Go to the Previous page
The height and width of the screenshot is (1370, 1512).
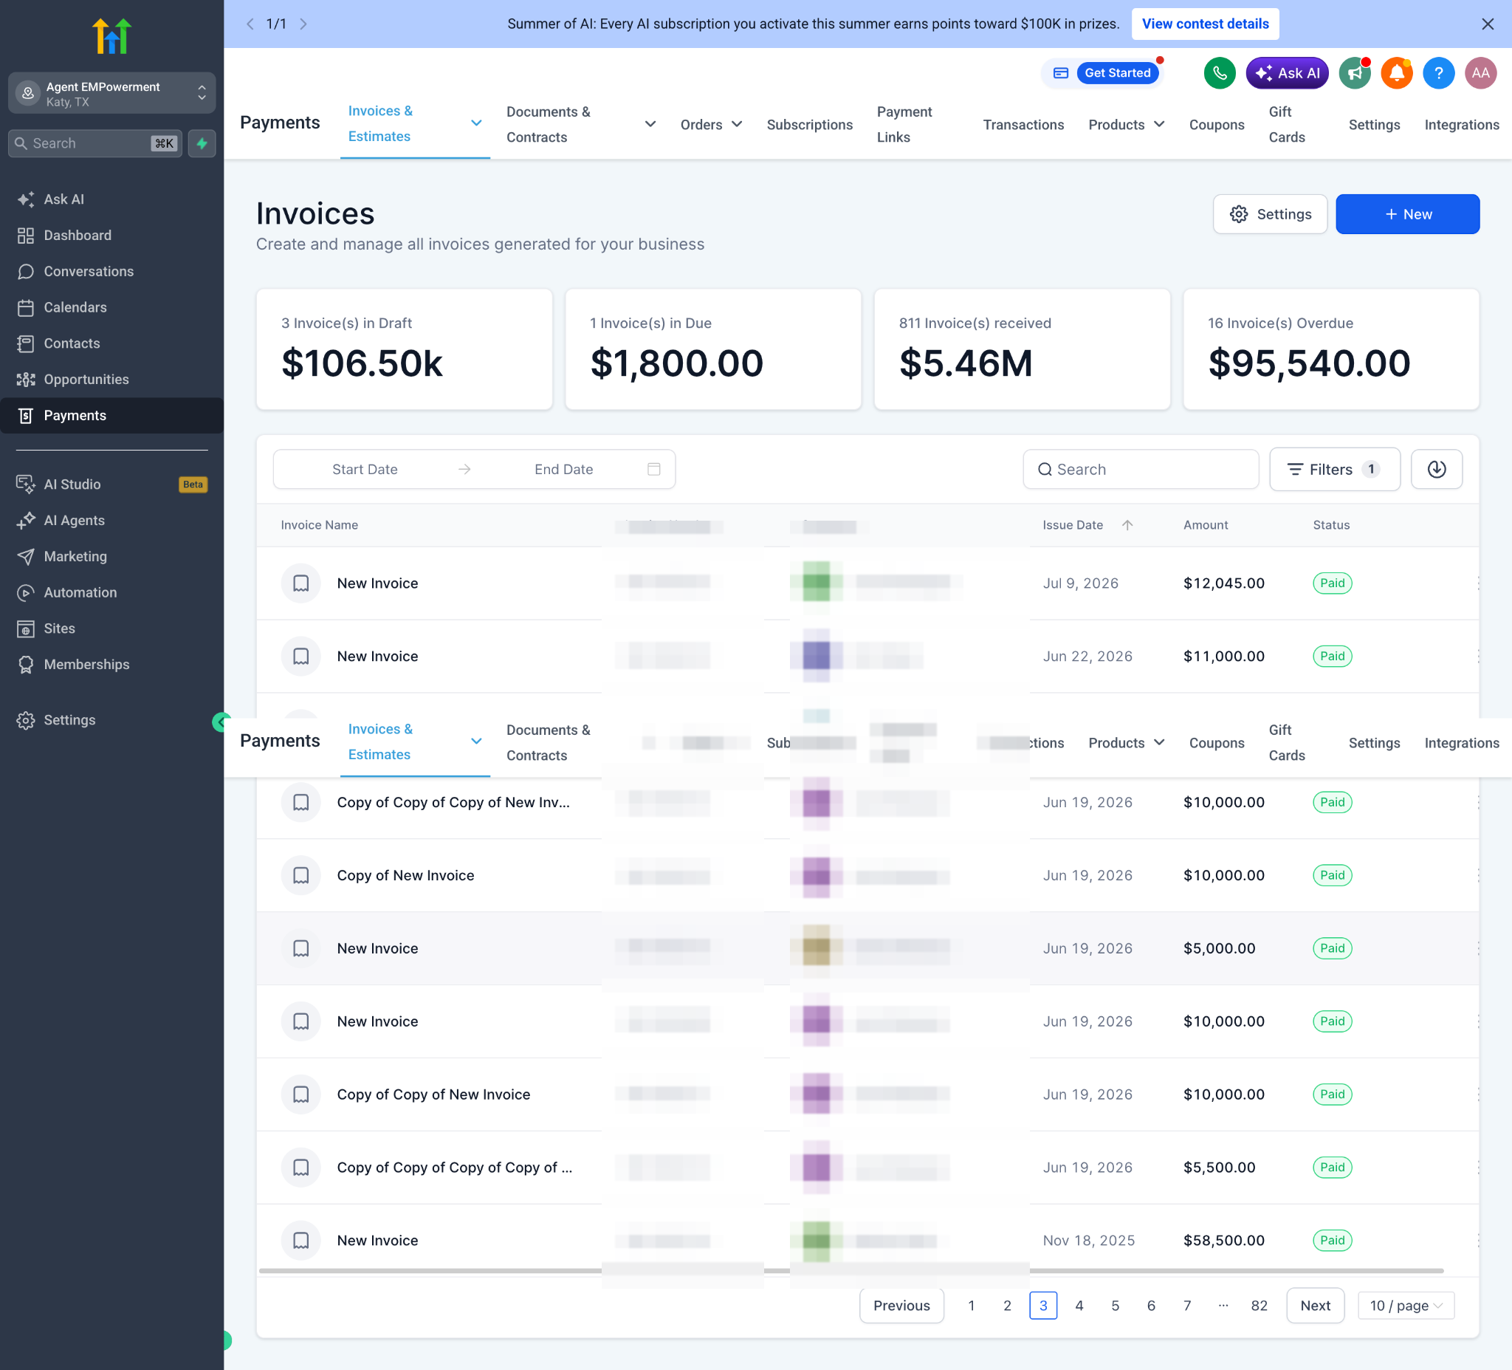coord(901,1306)
